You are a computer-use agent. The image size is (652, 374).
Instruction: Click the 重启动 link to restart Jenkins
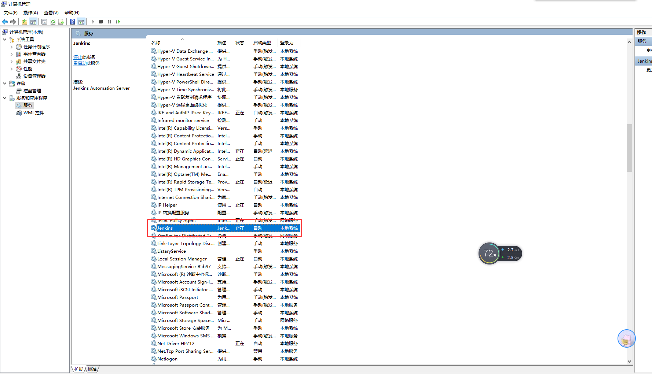[80, 63]
